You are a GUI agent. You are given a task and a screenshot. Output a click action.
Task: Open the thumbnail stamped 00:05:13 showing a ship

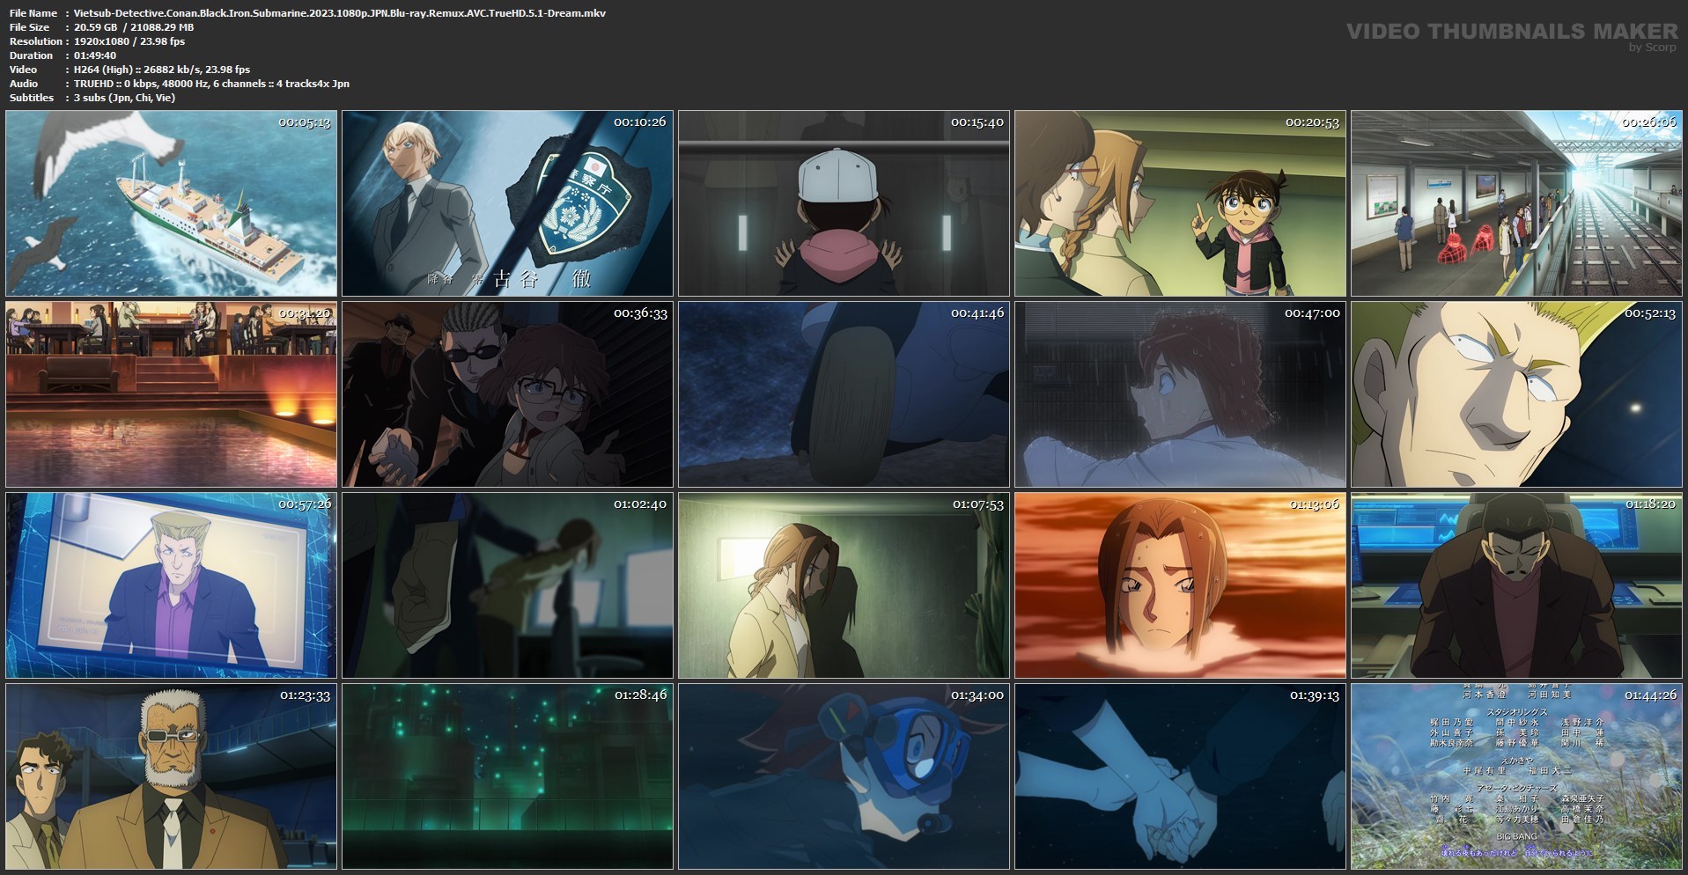tap(172, 203)
